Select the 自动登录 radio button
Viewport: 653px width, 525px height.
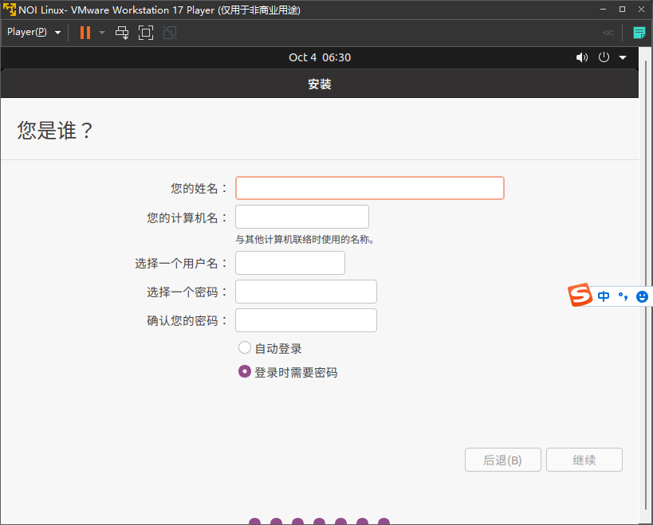[245, 347]
